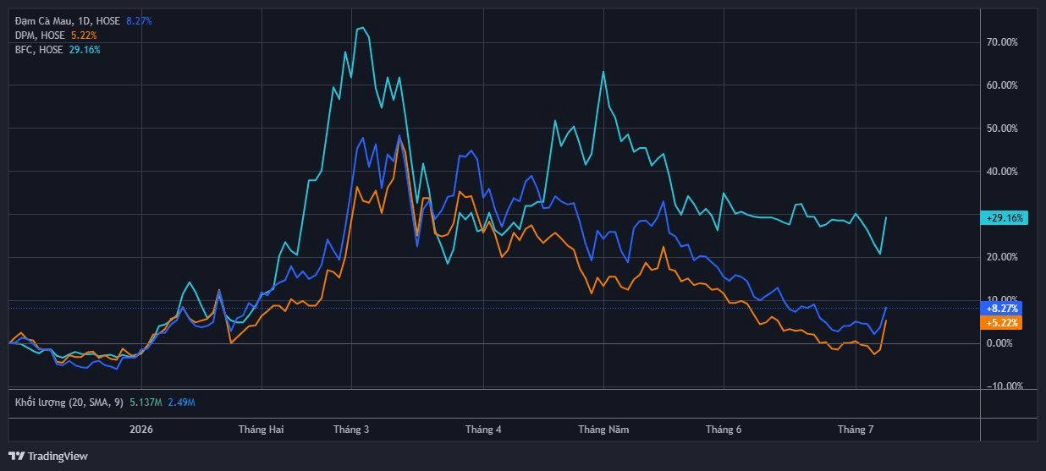
Task: Click the 2026 year label on the time axis
Action: (140, 430)
